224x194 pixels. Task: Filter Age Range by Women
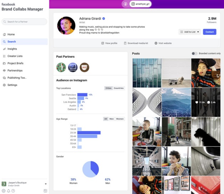(120, 119)
